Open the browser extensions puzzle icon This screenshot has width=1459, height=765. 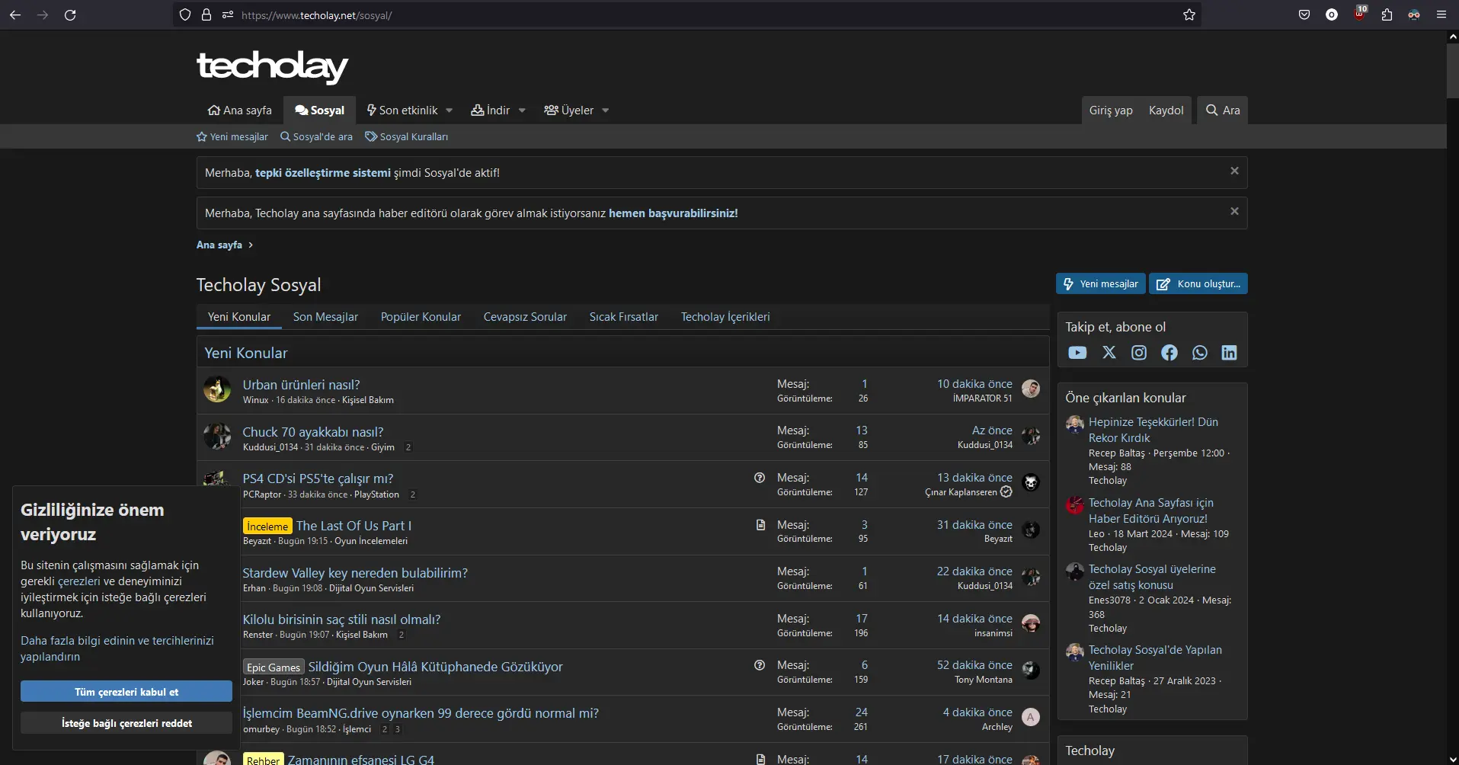pos(1387,14)
